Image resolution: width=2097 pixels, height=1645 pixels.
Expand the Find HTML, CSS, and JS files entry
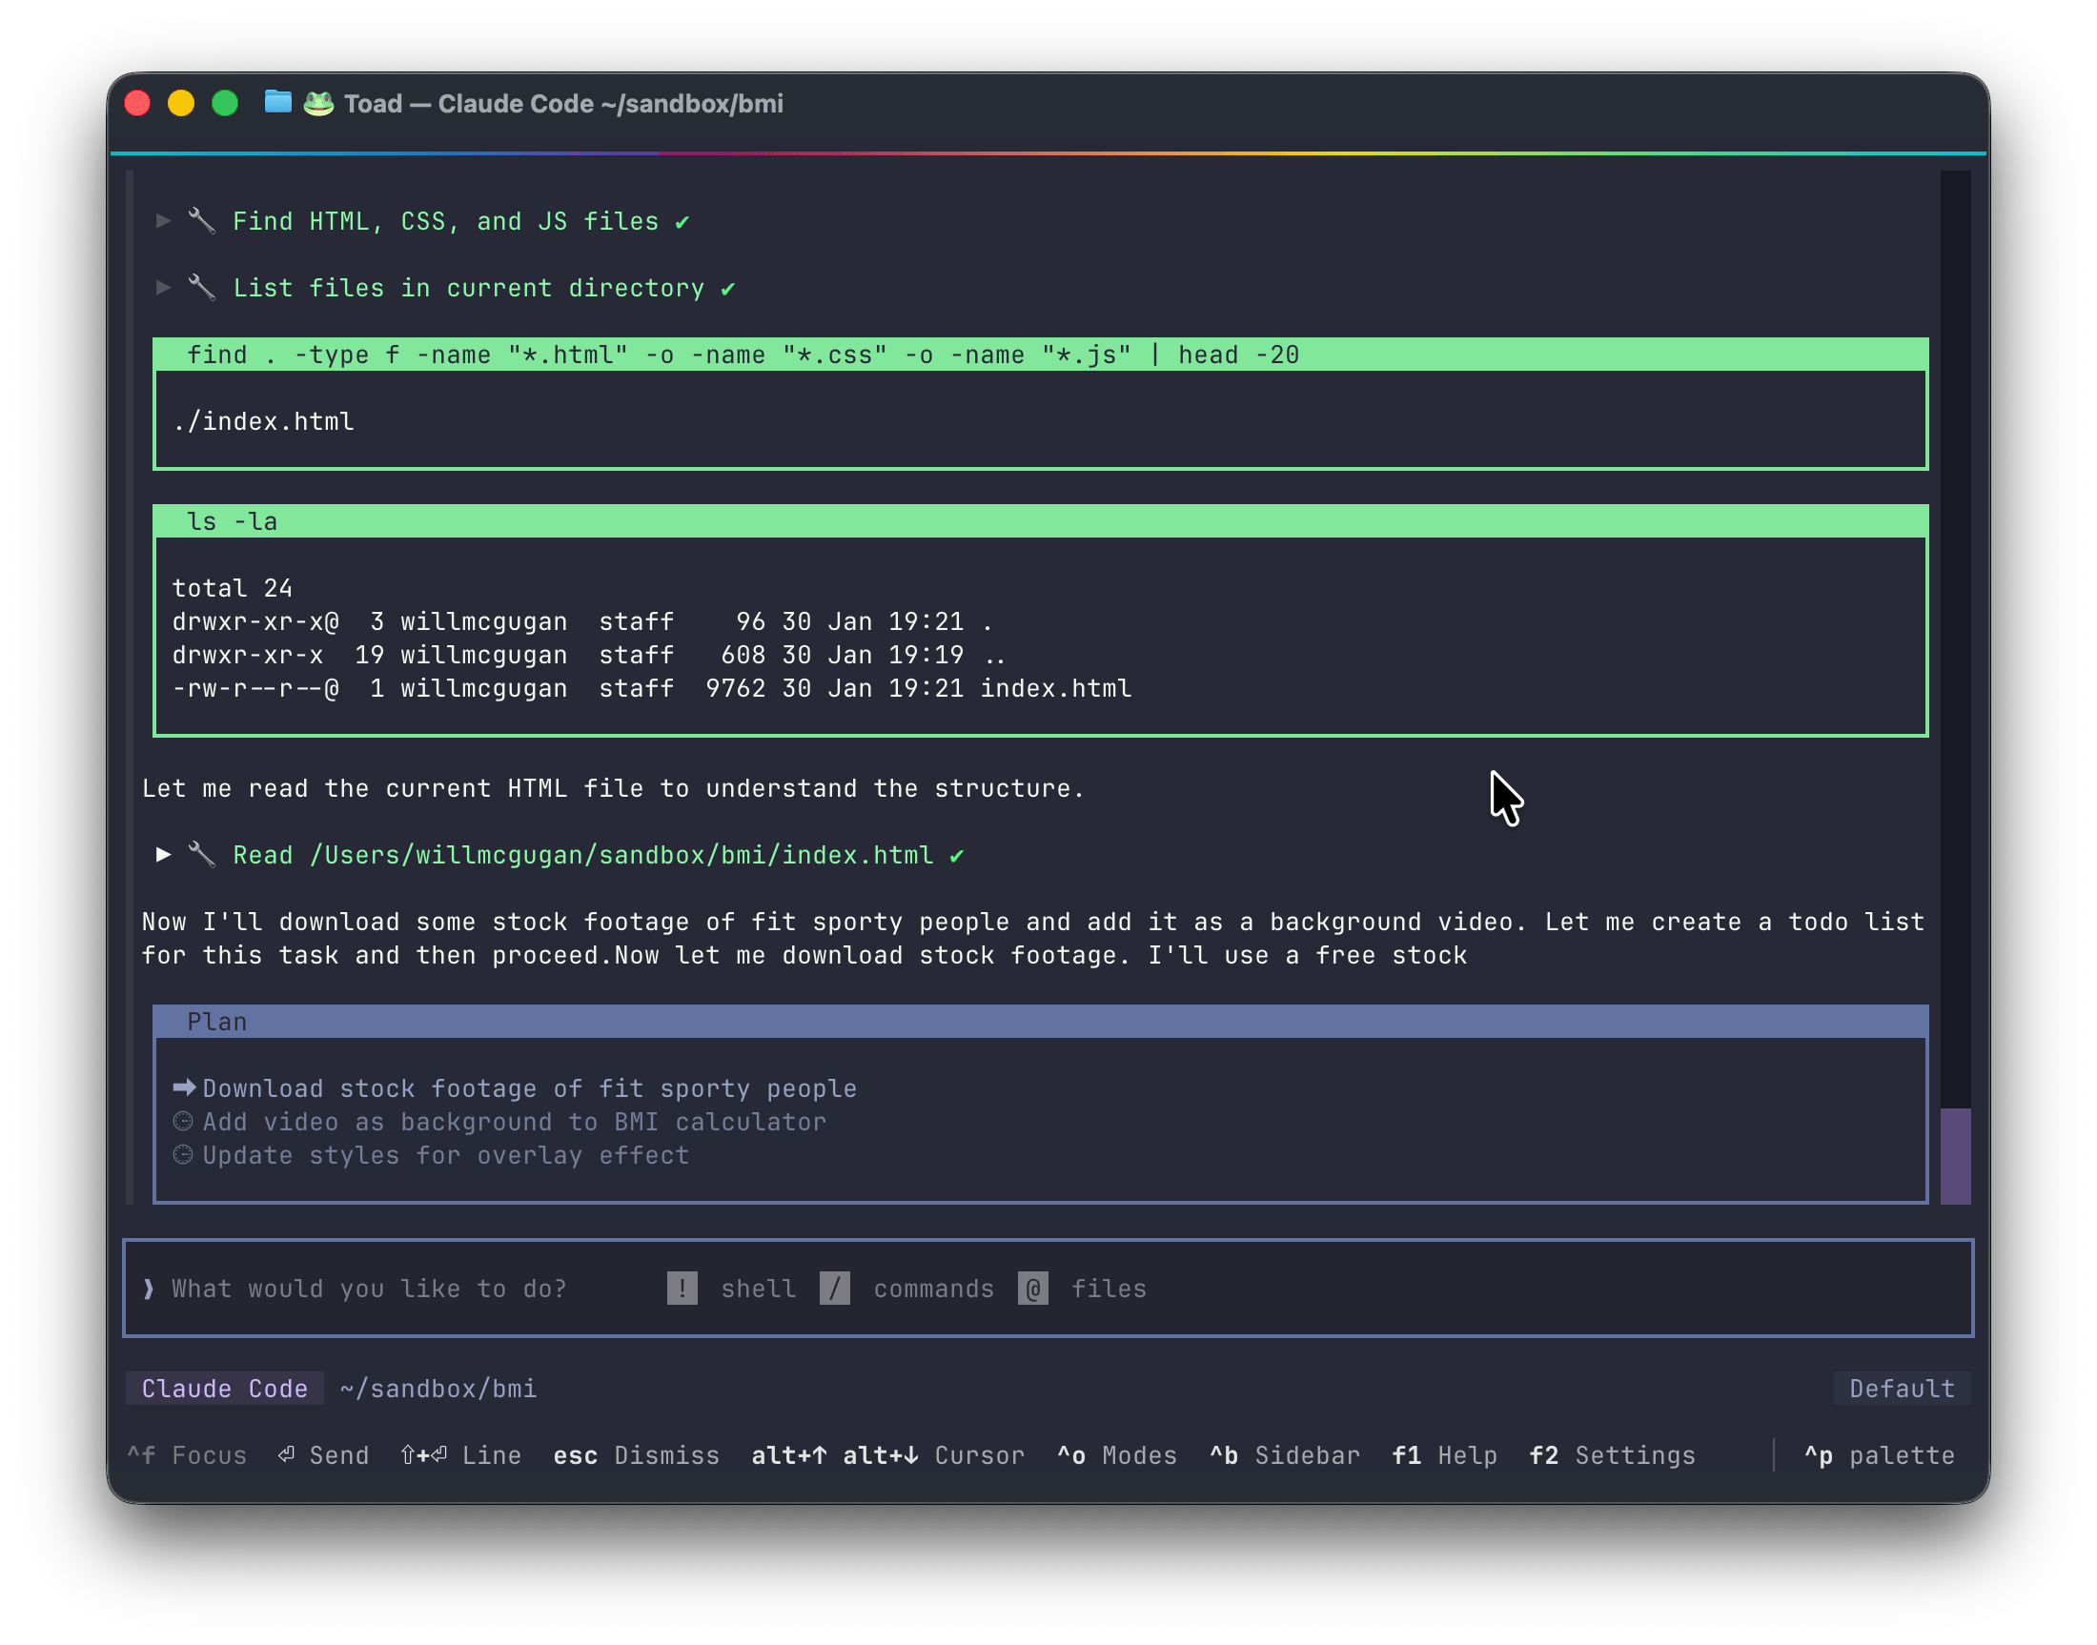point(164,220)
